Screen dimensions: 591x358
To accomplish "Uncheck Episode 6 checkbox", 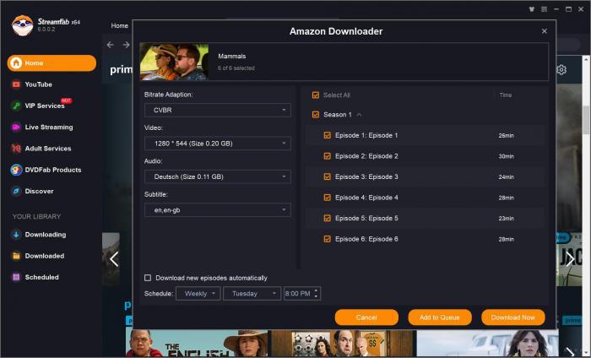I will (328, 239).
